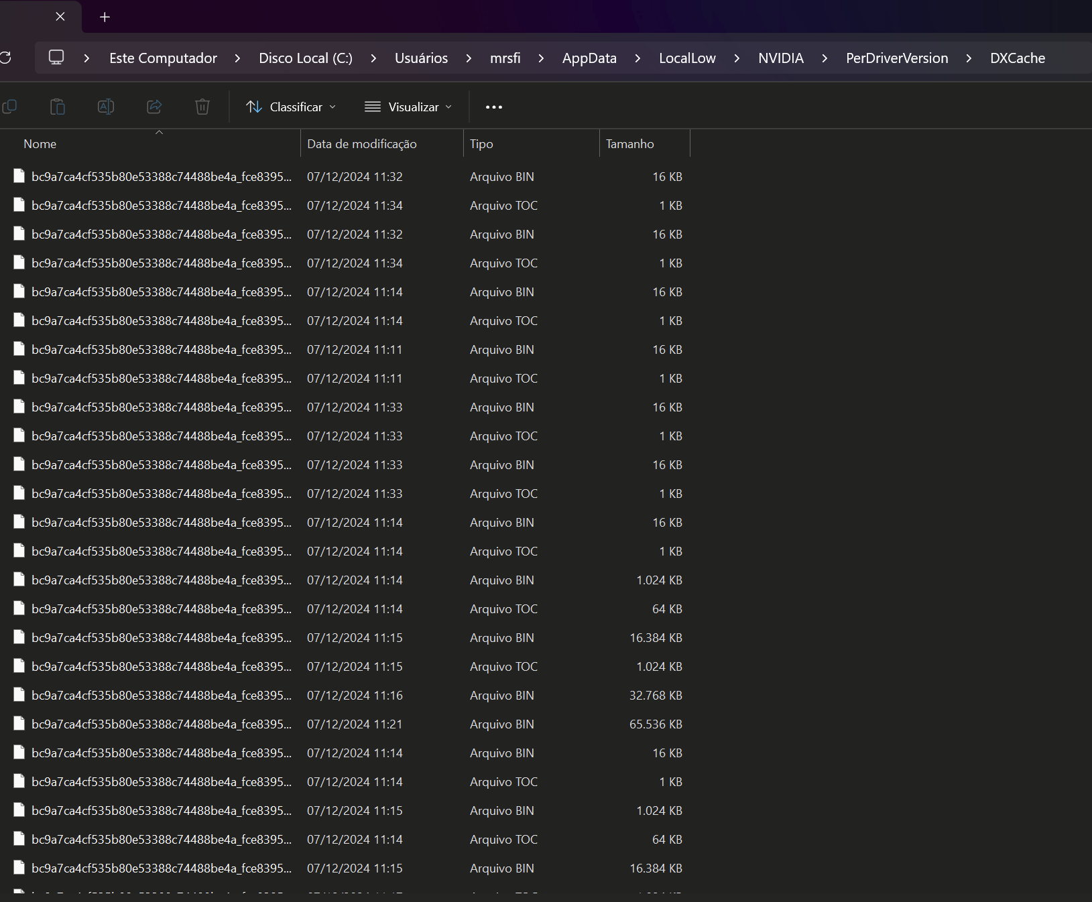This screenshot has width=1092, height=902.
Task: Click Arquivo BIN type in the 11:21 row
Action: click(x=502, y=724)
